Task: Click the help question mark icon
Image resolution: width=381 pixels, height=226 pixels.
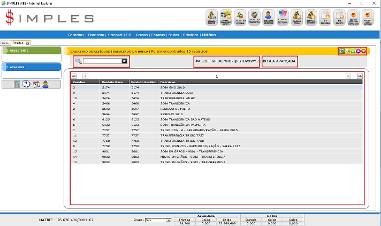Action: click(26, 84)
